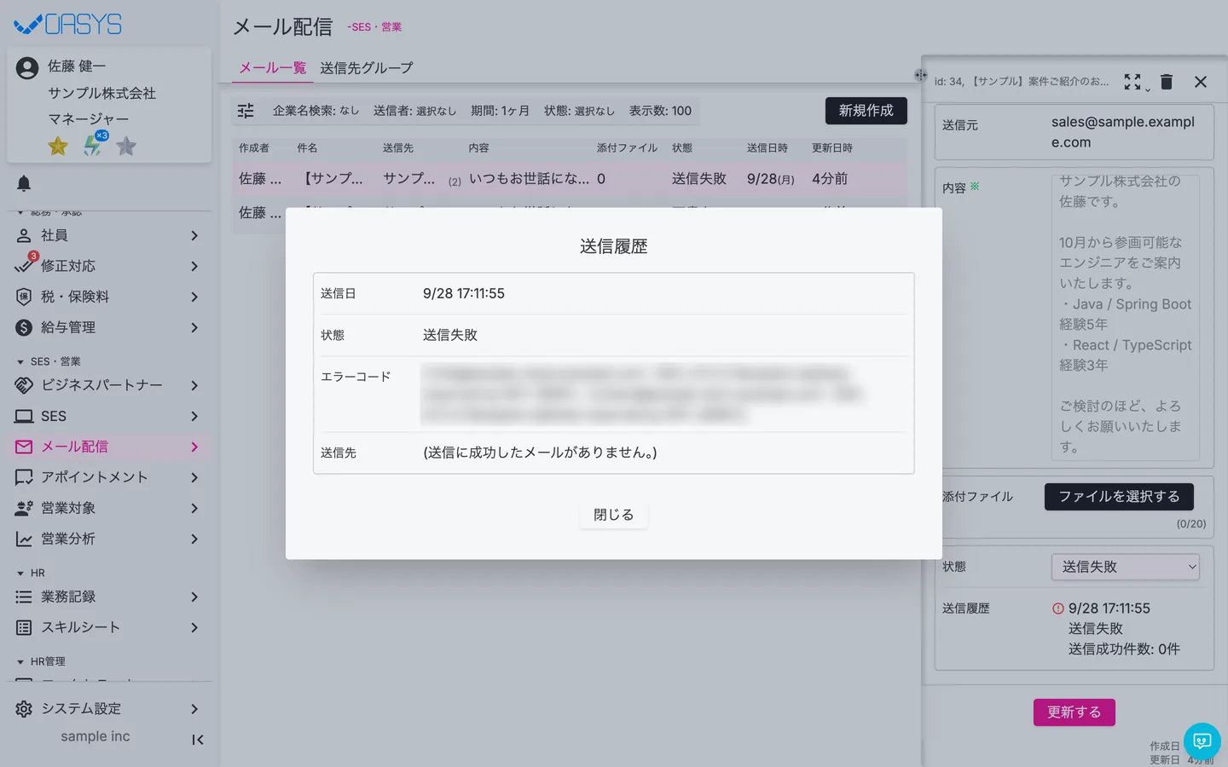The width and height of the screenshot is (1228, 767).
Task: Click into the 内容 text area
Action: click(1126, 317)
